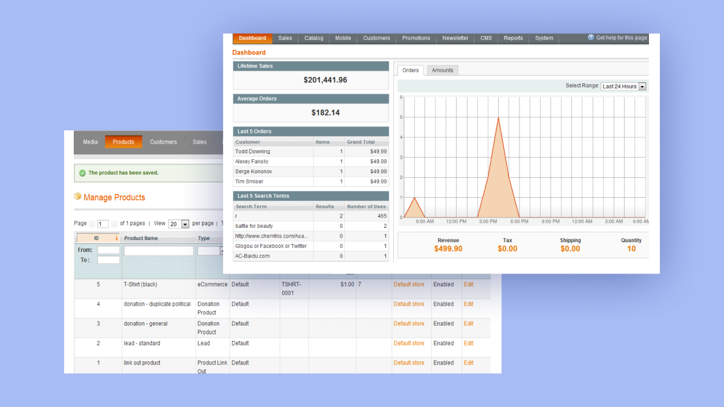Go to previous page arrow in pager

click(92, 224)
